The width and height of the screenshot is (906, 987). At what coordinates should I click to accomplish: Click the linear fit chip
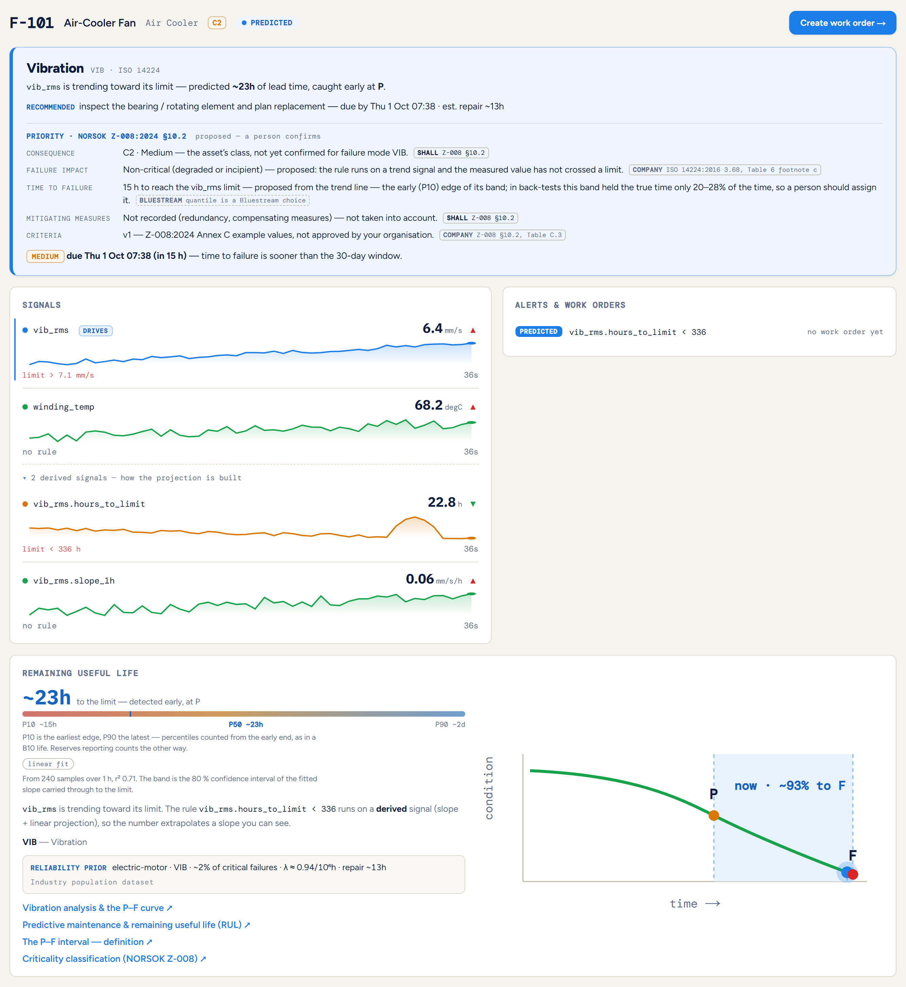[x=48, y=764]
